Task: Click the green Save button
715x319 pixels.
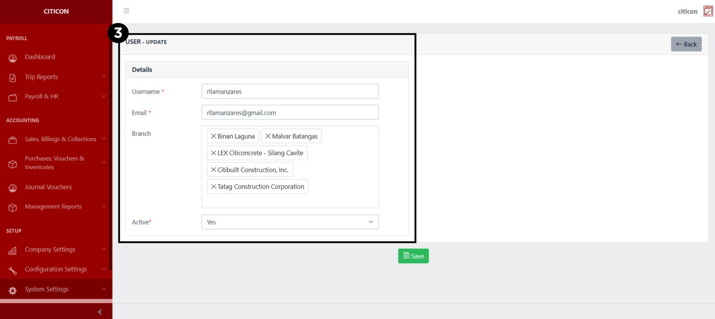Action: [x=413, y=256]
